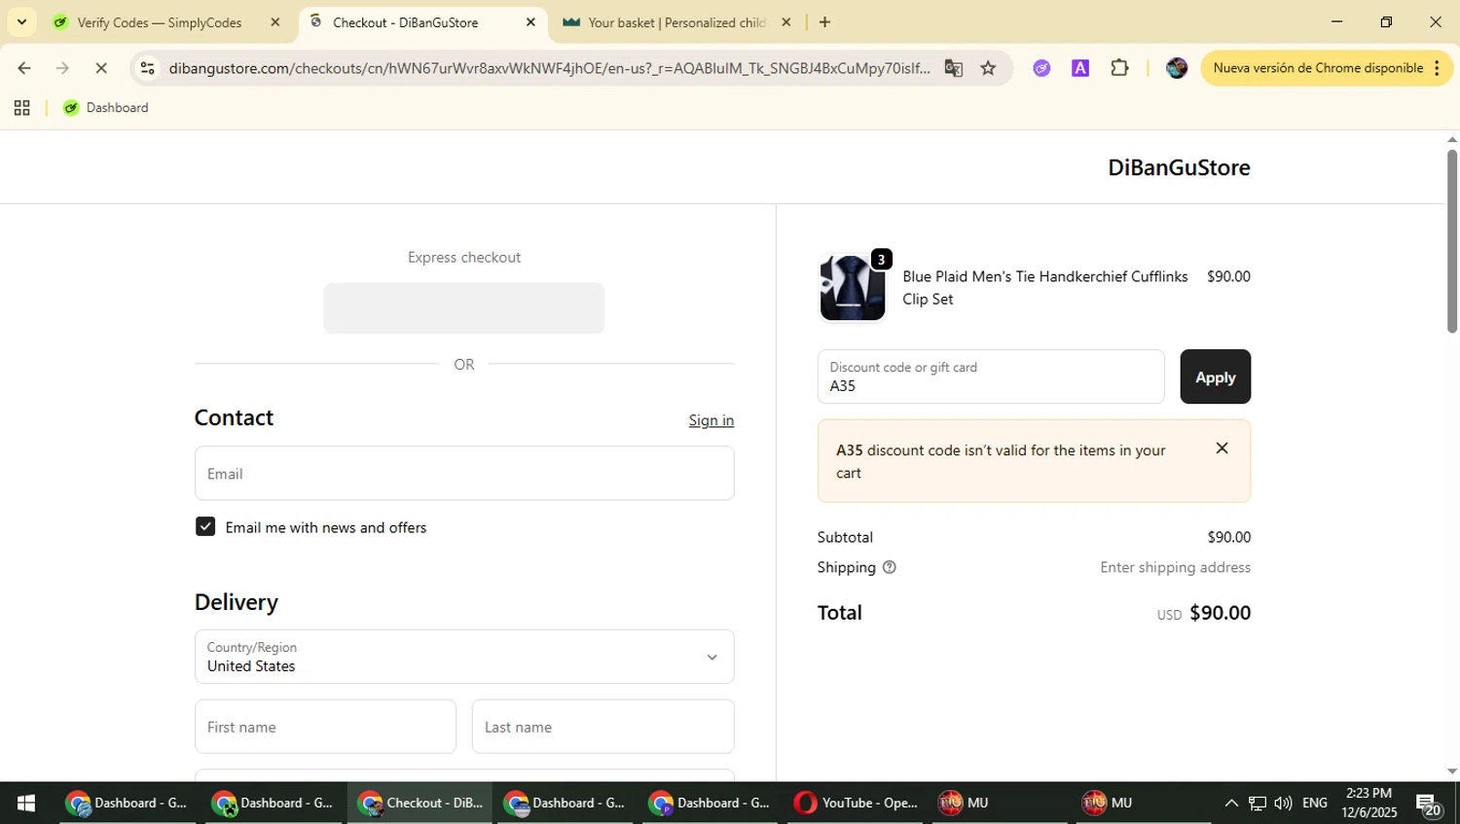The image size is (1460, 824).
Task: Close the Verify Codes tab
Action: tap(275, 22)
